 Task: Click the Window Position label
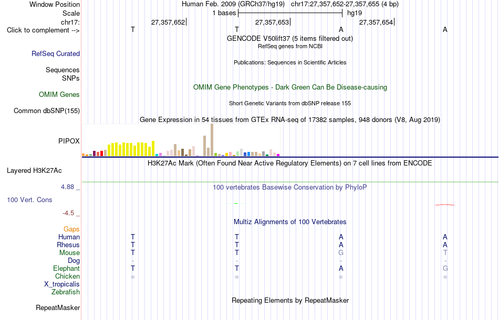[x=55, y=4]
